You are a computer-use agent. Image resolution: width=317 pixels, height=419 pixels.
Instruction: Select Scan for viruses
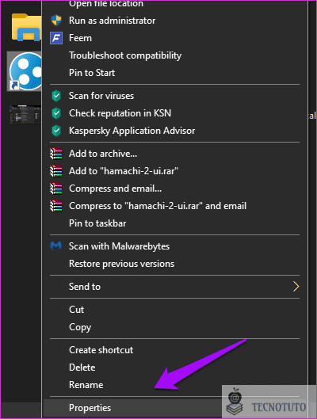pos(101,96)
